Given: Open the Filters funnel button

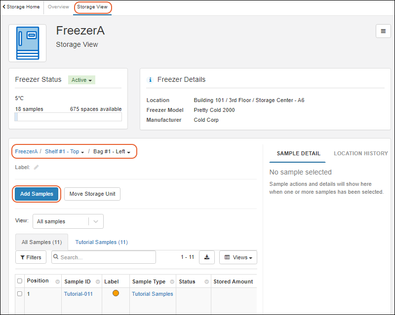Looking at the screenshot, I should (31, 257).
